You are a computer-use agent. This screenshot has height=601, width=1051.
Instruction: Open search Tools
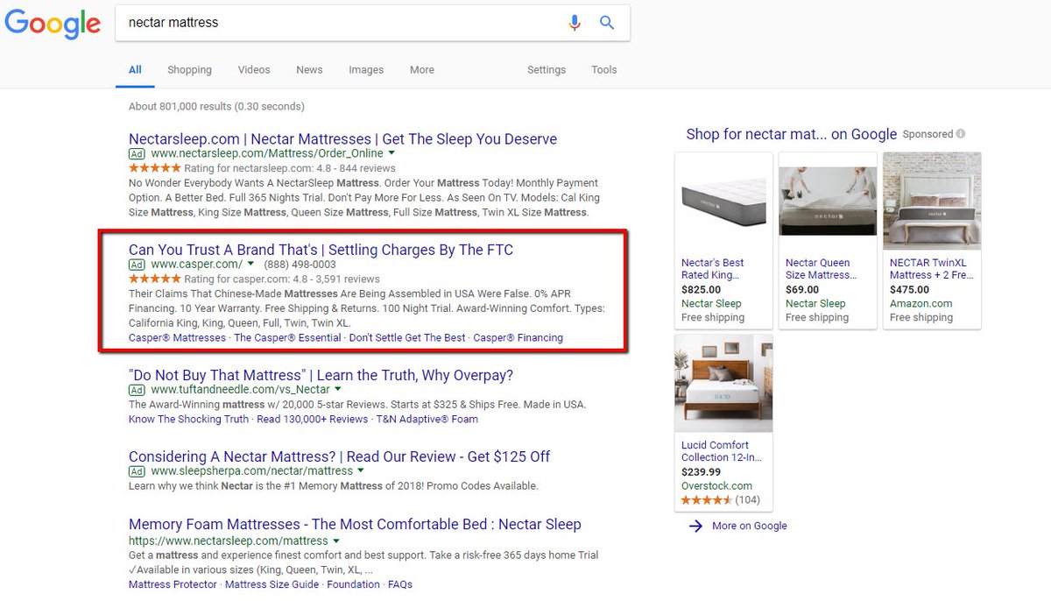(x=604, y=70)
